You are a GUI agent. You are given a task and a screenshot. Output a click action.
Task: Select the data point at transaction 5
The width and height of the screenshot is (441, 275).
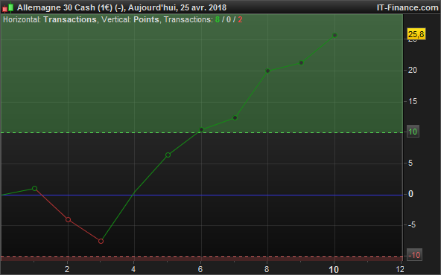[168, 155]
